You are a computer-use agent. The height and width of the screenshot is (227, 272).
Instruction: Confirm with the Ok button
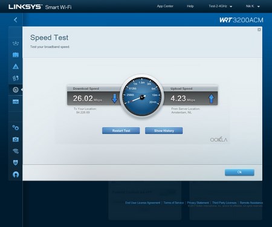[239, 172]
